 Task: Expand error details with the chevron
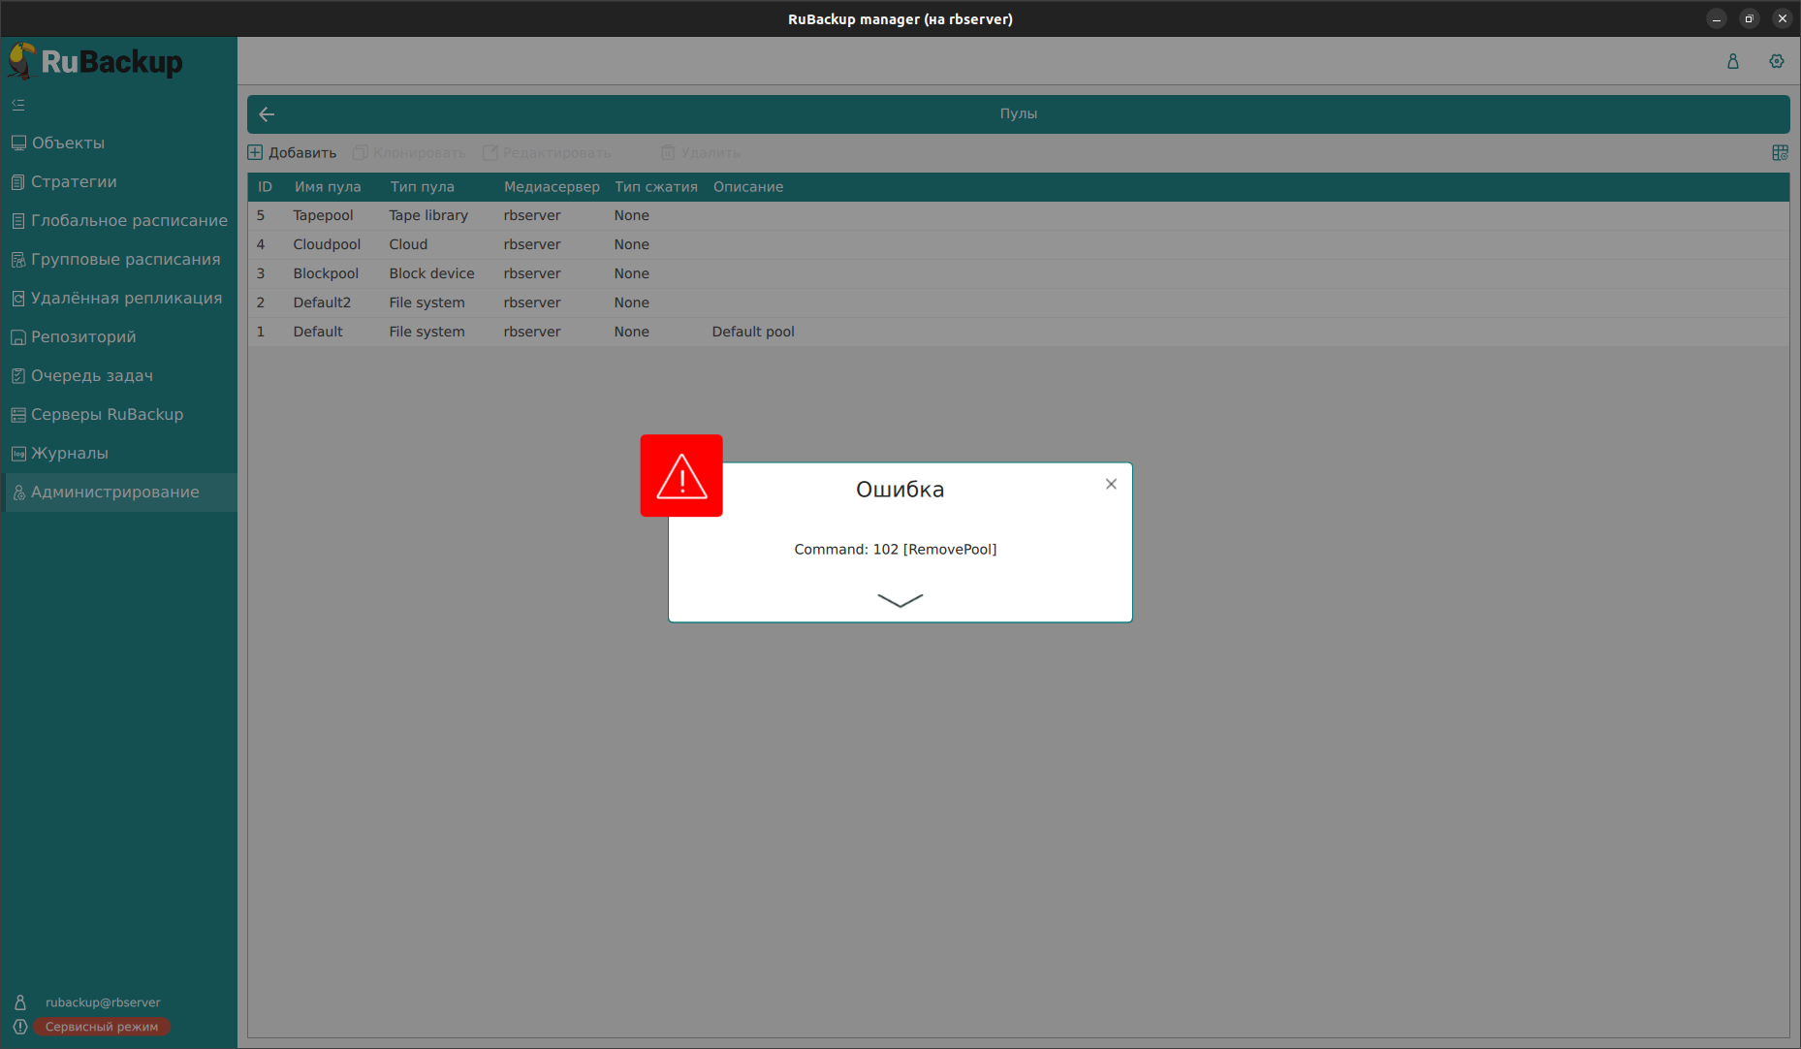[900, 601]
